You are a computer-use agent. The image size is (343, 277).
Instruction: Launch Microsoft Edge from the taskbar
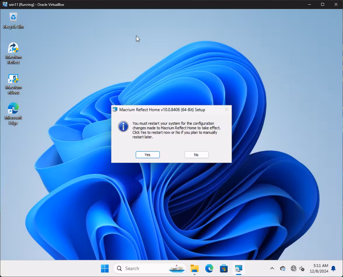pos(209,268)
